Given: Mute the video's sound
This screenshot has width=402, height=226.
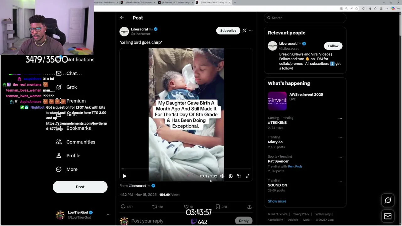Looking at the screenshot, I should pyautogui.click(x=222, y=176).
